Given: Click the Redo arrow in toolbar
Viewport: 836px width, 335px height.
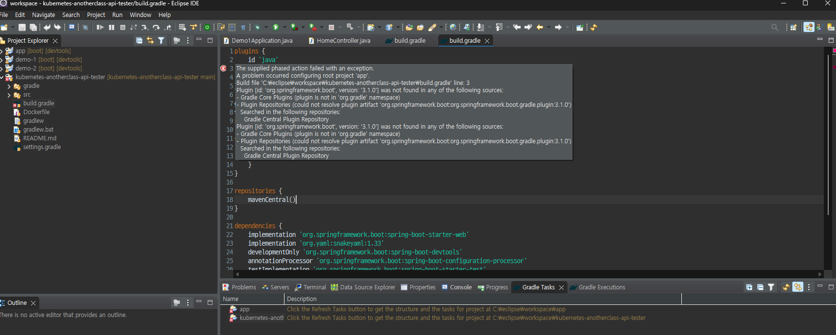Looking at the screenshot, I should pyautogui.click(x=57, y=27).
